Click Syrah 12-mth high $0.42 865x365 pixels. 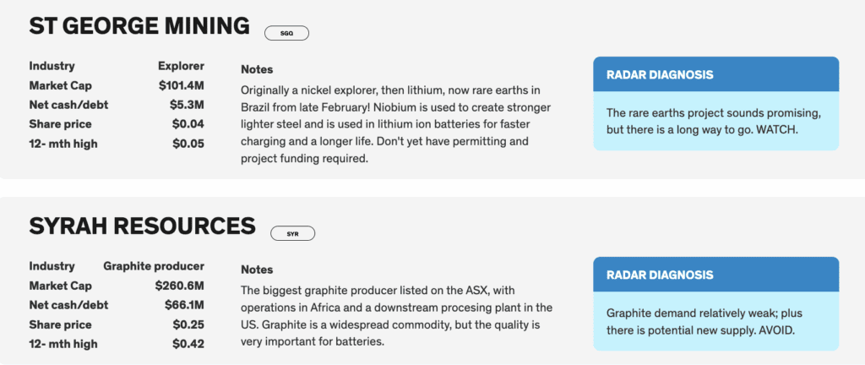[188, 344]
